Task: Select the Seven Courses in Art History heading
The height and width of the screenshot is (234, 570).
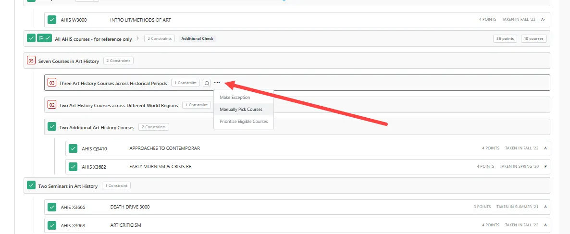Action: [x=69, y=62]
